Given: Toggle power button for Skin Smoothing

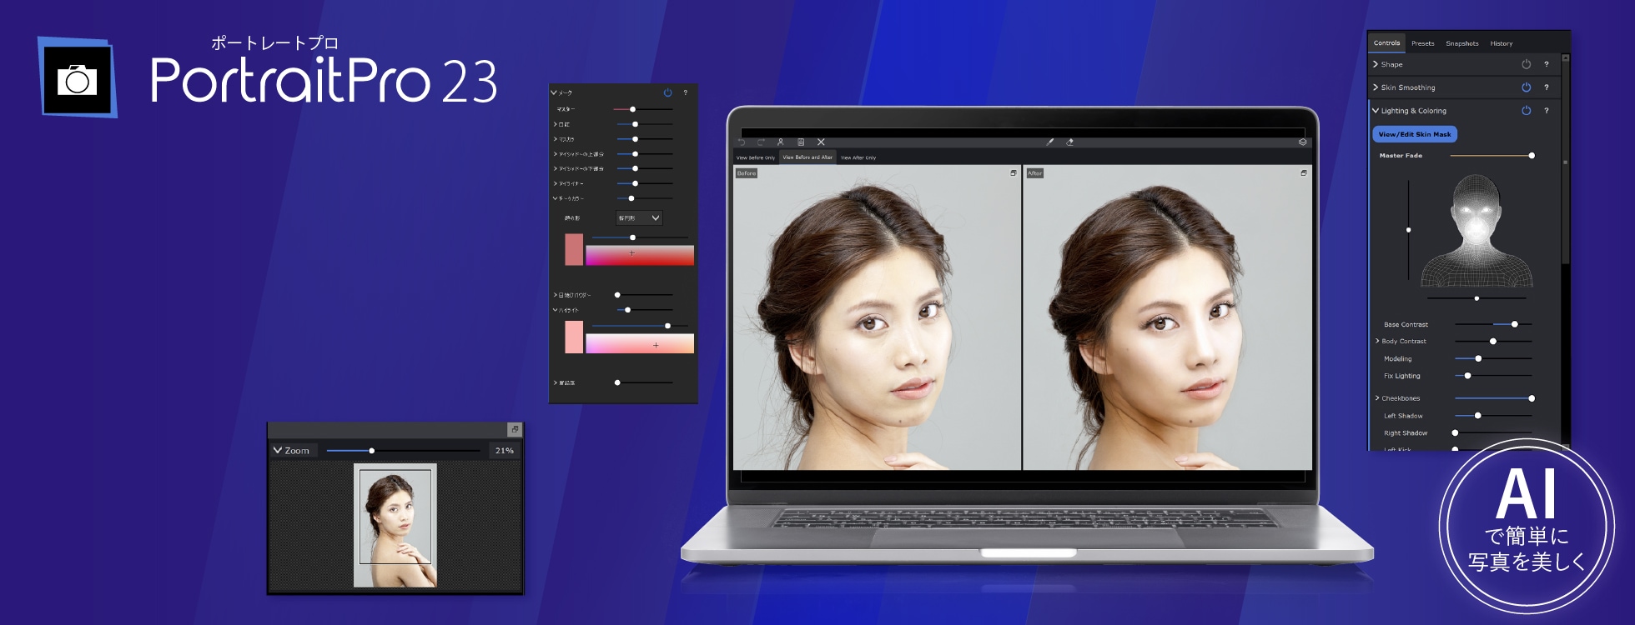Looking at the screenshot, I should pos(1526,87).
